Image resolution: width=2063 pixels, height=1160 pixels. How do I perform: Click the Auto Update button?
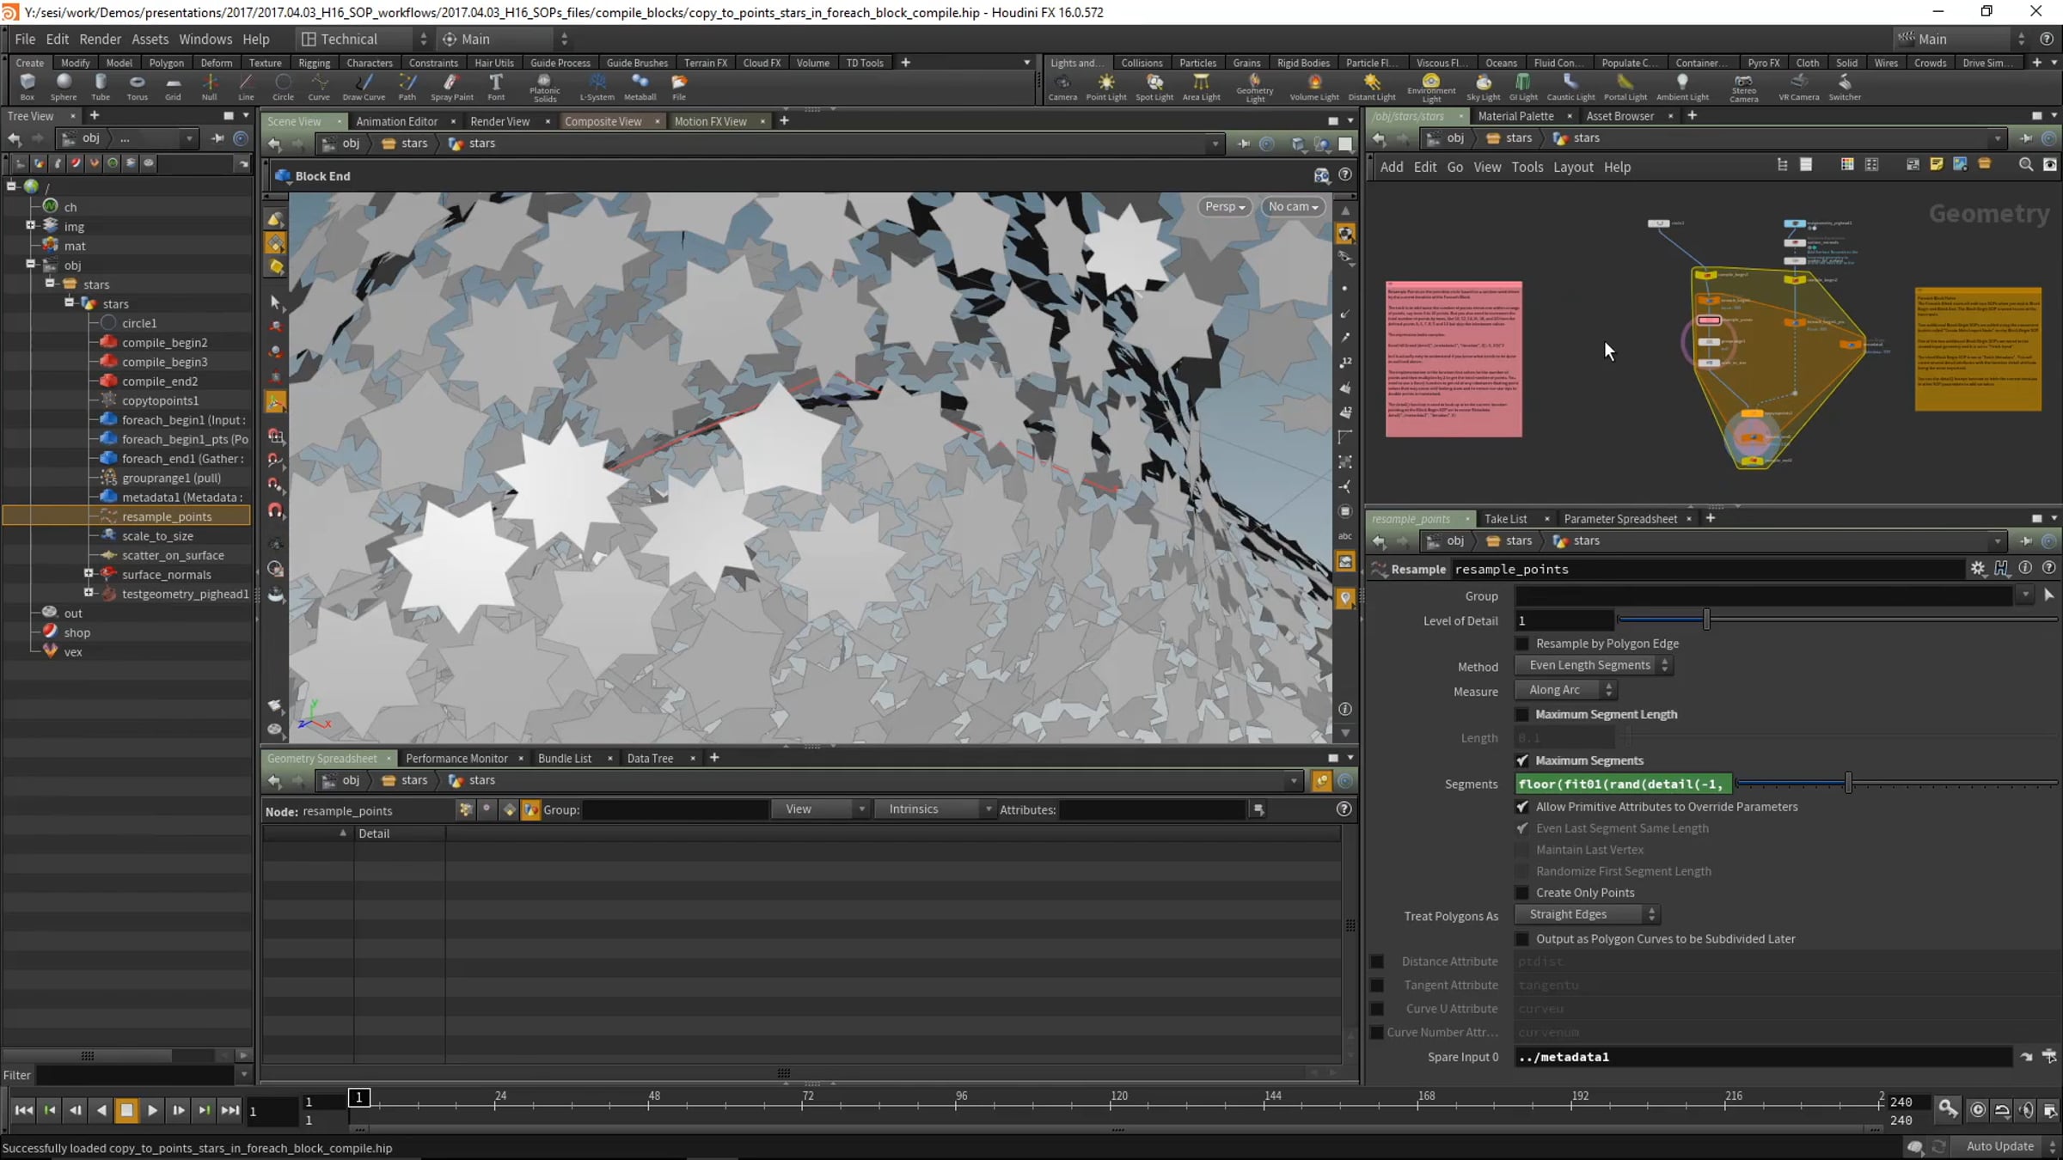[x=2000, y=1147]
